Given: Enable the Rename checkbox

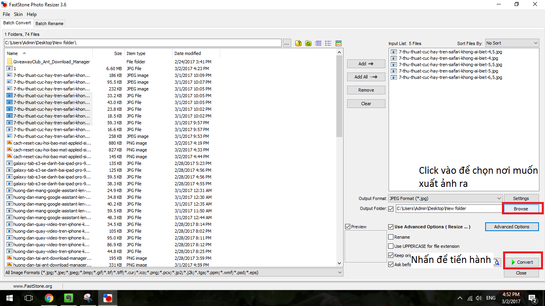Looking at the screenshot, I should pos(391,237).
